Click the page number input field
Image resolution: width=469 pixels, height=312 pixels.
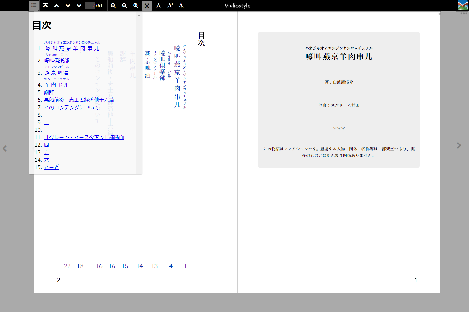point(90,6)
